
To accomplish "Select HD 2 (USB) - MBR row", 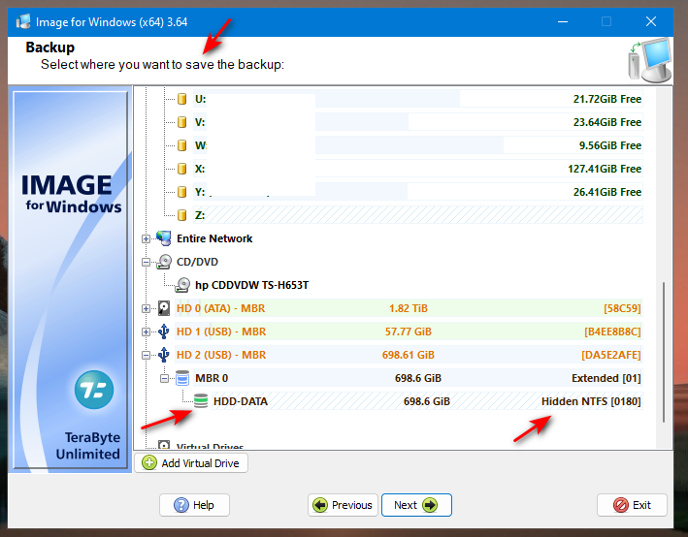I will pos(409,355).
